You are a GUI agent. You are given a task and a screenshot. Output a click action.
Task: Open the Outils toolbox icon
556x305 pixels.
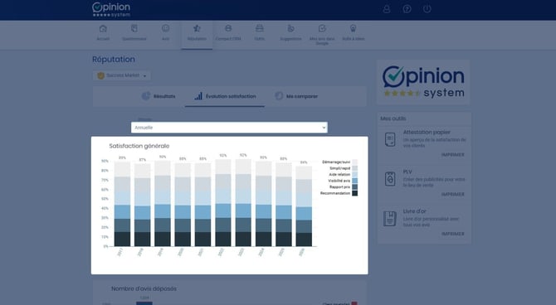260,28
